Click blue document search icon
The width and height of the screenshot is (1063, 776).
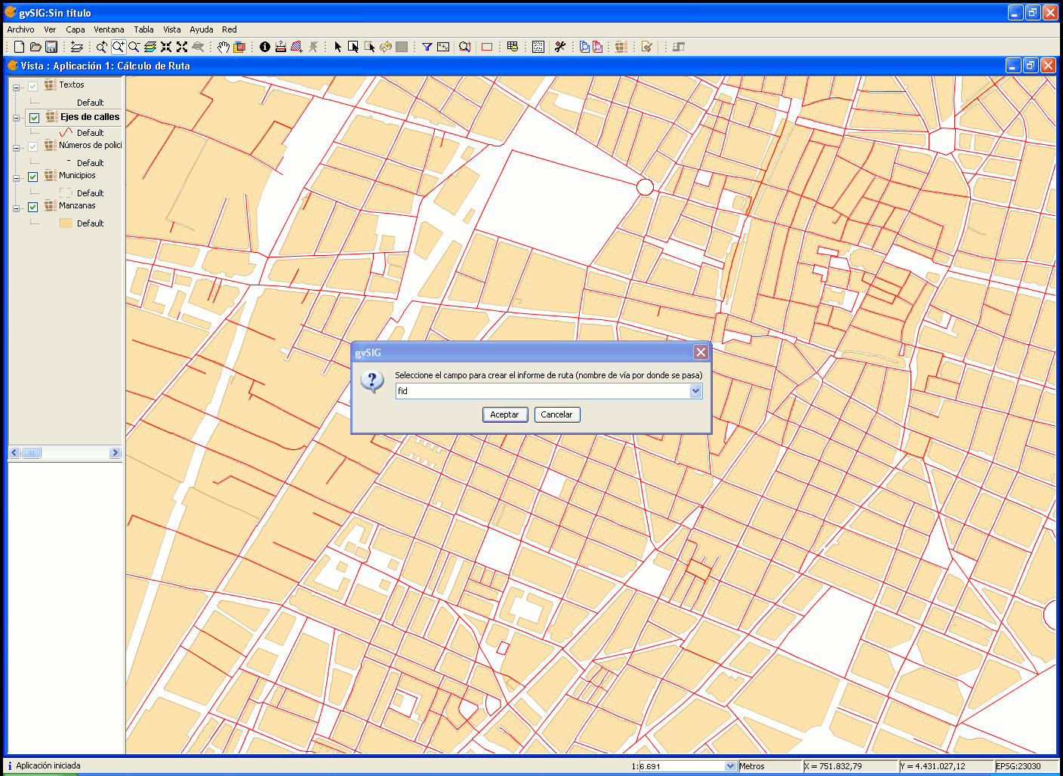pos(584,47)
